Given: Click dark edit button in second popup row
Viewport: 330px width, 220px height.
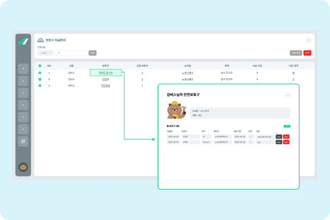Looking at the screenshot, I should 279,142.
